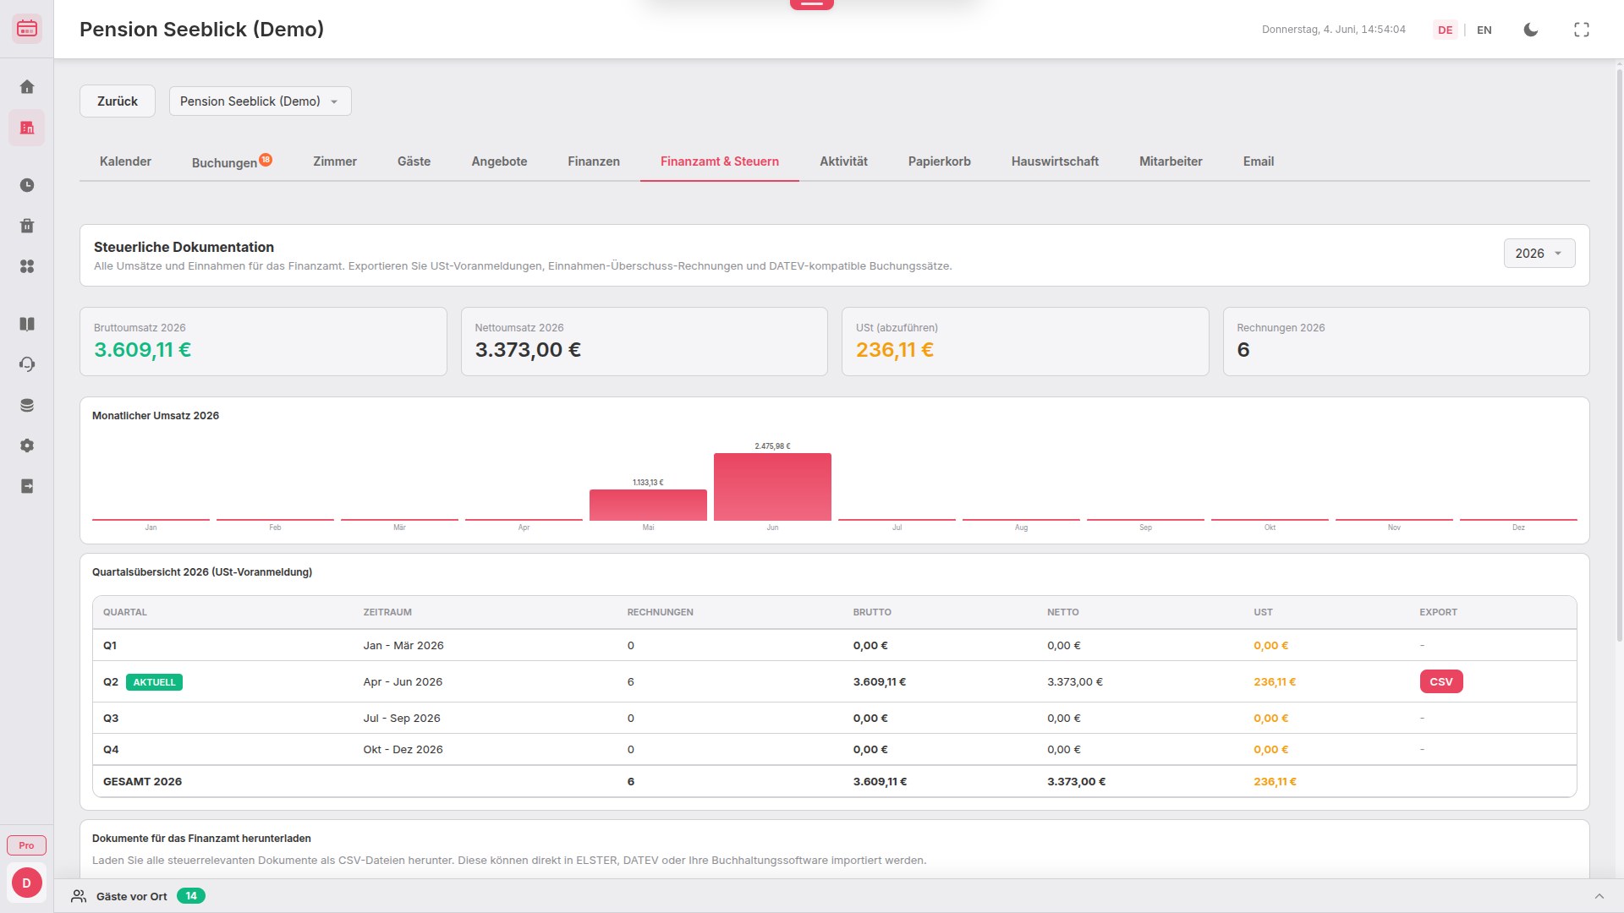Click the guests people icon in bottom bar
Viewport: 1624px width, 913px height.
[x=79, y=896]
